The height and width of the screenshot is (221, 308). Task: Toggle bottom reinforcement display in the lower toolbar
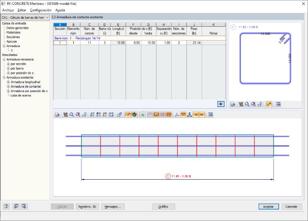click(x=156, y=115)
